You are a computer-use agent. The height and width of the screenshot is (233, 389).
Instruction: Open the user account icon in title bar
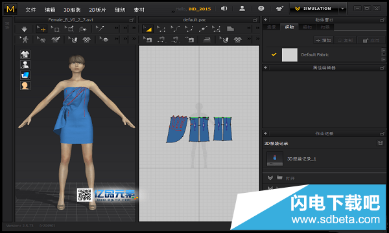pos(242,8)
